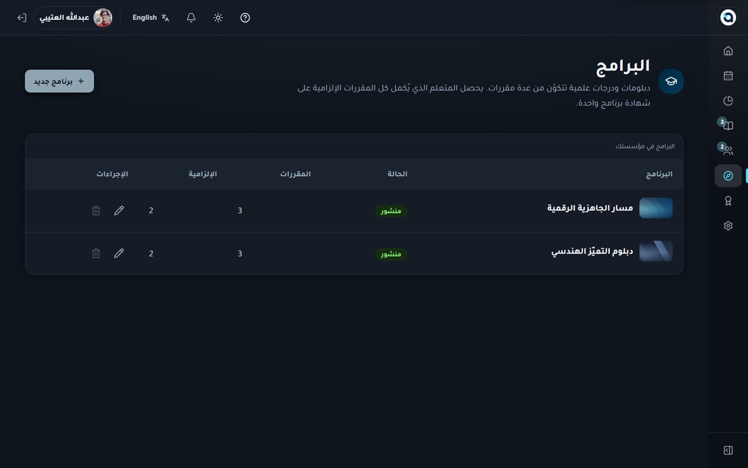Click the app logo at top

728,17
